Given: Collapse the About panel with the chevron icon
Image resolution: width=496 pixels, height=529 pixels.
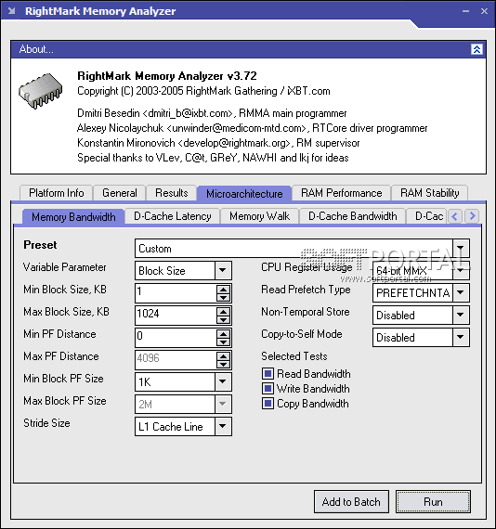Looking at the screenshot, I should (x=476, y=49).
